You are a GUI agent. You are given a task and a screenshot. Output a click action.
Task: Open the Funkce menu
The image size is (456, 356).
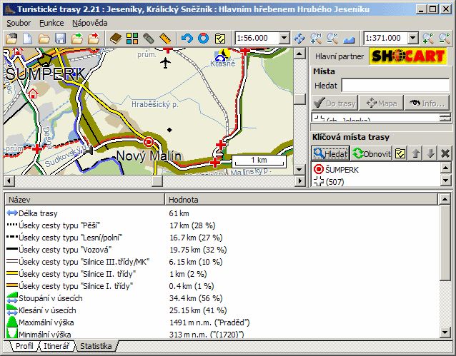click(x=51, y=23)
